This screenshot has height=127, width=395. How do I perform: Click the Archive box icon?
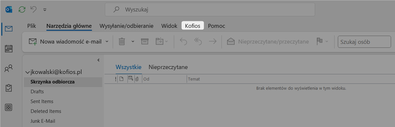click(x=145, y=41)
